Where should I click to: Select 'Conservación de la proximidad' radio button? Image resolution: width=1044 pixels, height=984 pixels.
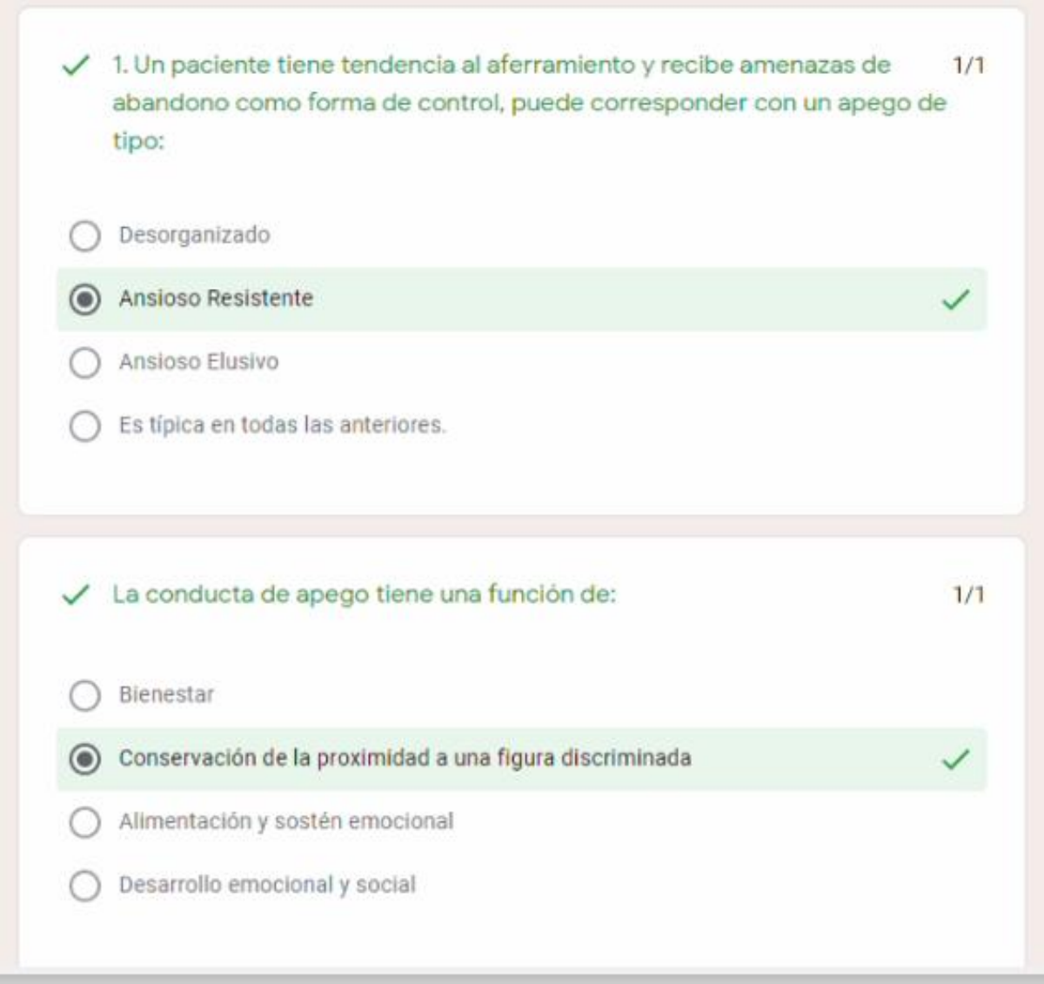[84, 760]
